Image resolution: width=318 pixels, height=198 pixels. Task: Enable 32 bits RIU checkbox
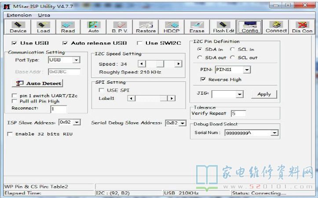click(x=10, y=134)
